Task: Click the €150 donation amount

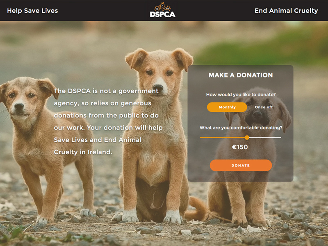Action: (x=240, y=147)
